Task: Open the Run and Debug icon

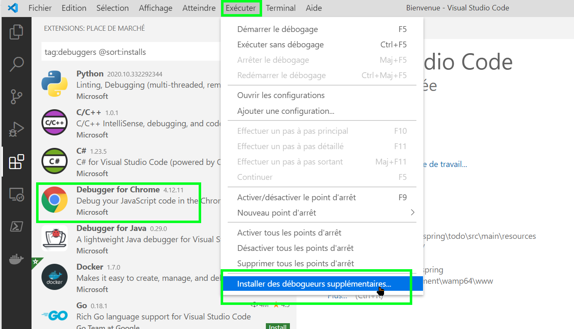Action: point(16,130)
